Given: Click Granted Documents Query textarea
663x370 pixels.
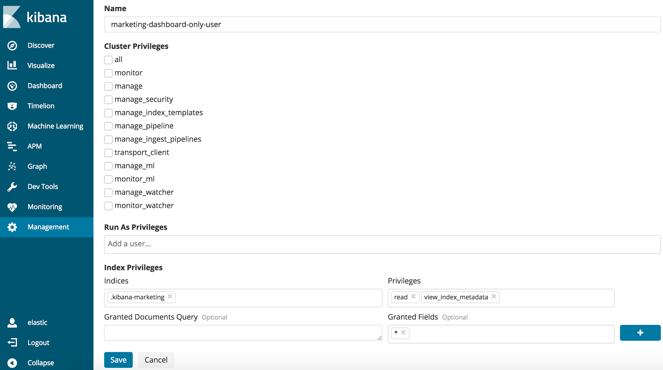Looking at the screenshot, I should [243, 333].
